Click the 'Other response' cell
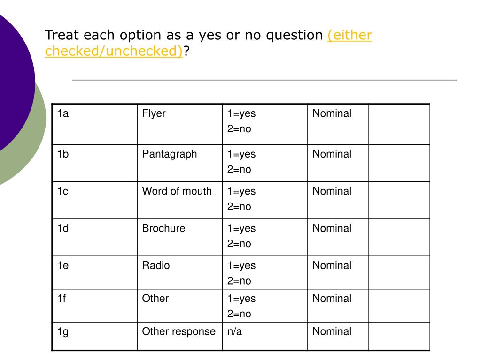The image size is (481, 360). [180, 336]
